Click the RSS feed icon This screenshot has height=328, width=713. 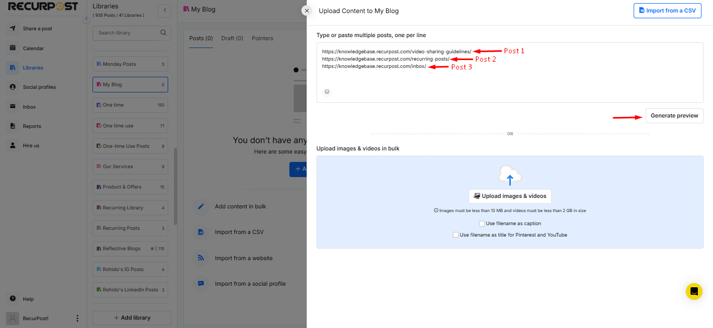(x=201, y=258)
